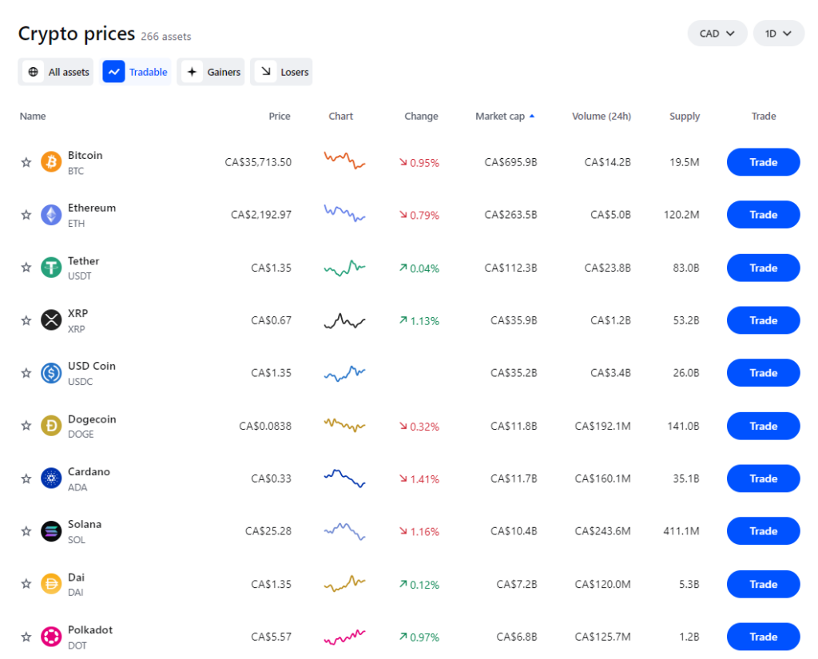Click Trade button for Tether

click(763, 268)
